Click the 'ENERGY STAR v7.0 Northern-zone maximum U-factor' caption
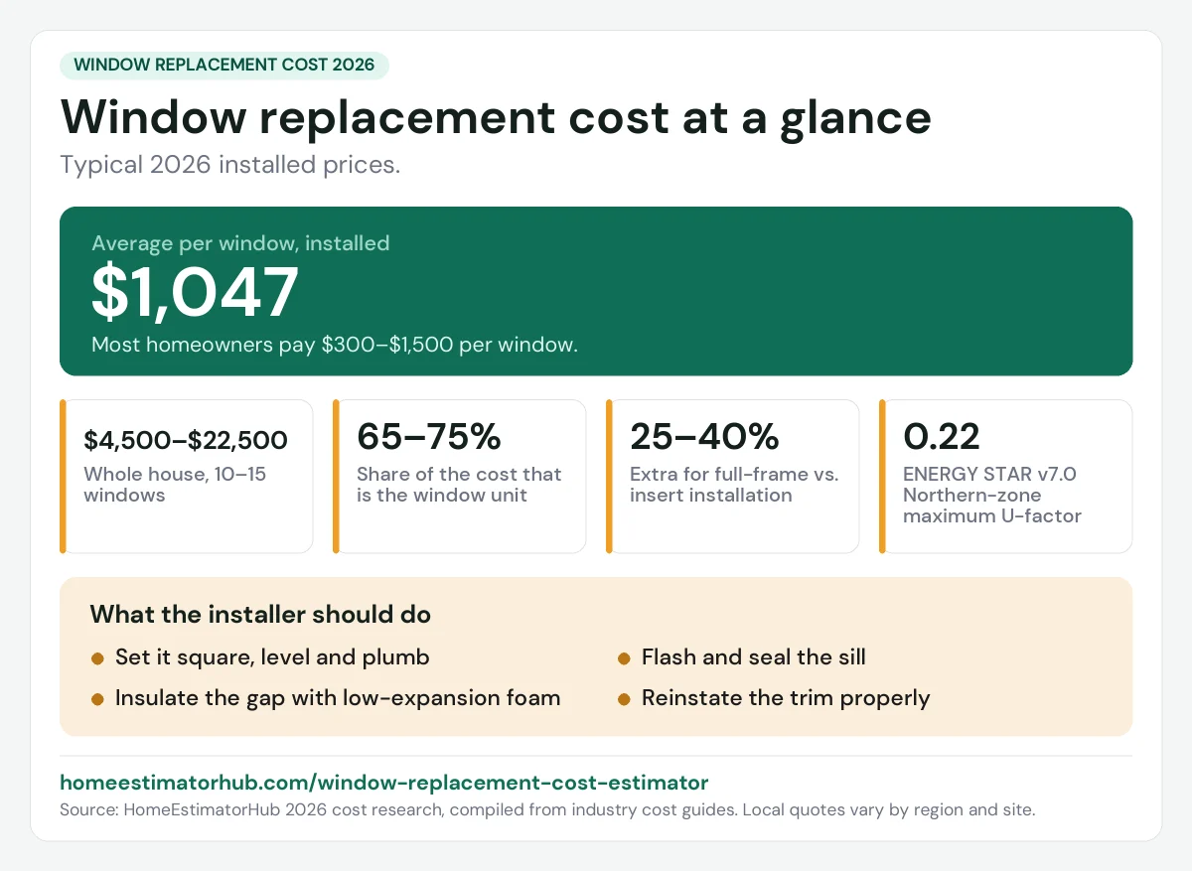 992,495
